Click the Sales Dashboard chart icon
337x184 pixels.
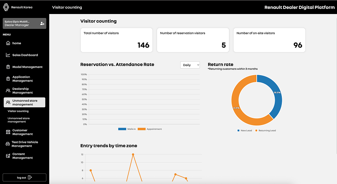click(8, 55)
